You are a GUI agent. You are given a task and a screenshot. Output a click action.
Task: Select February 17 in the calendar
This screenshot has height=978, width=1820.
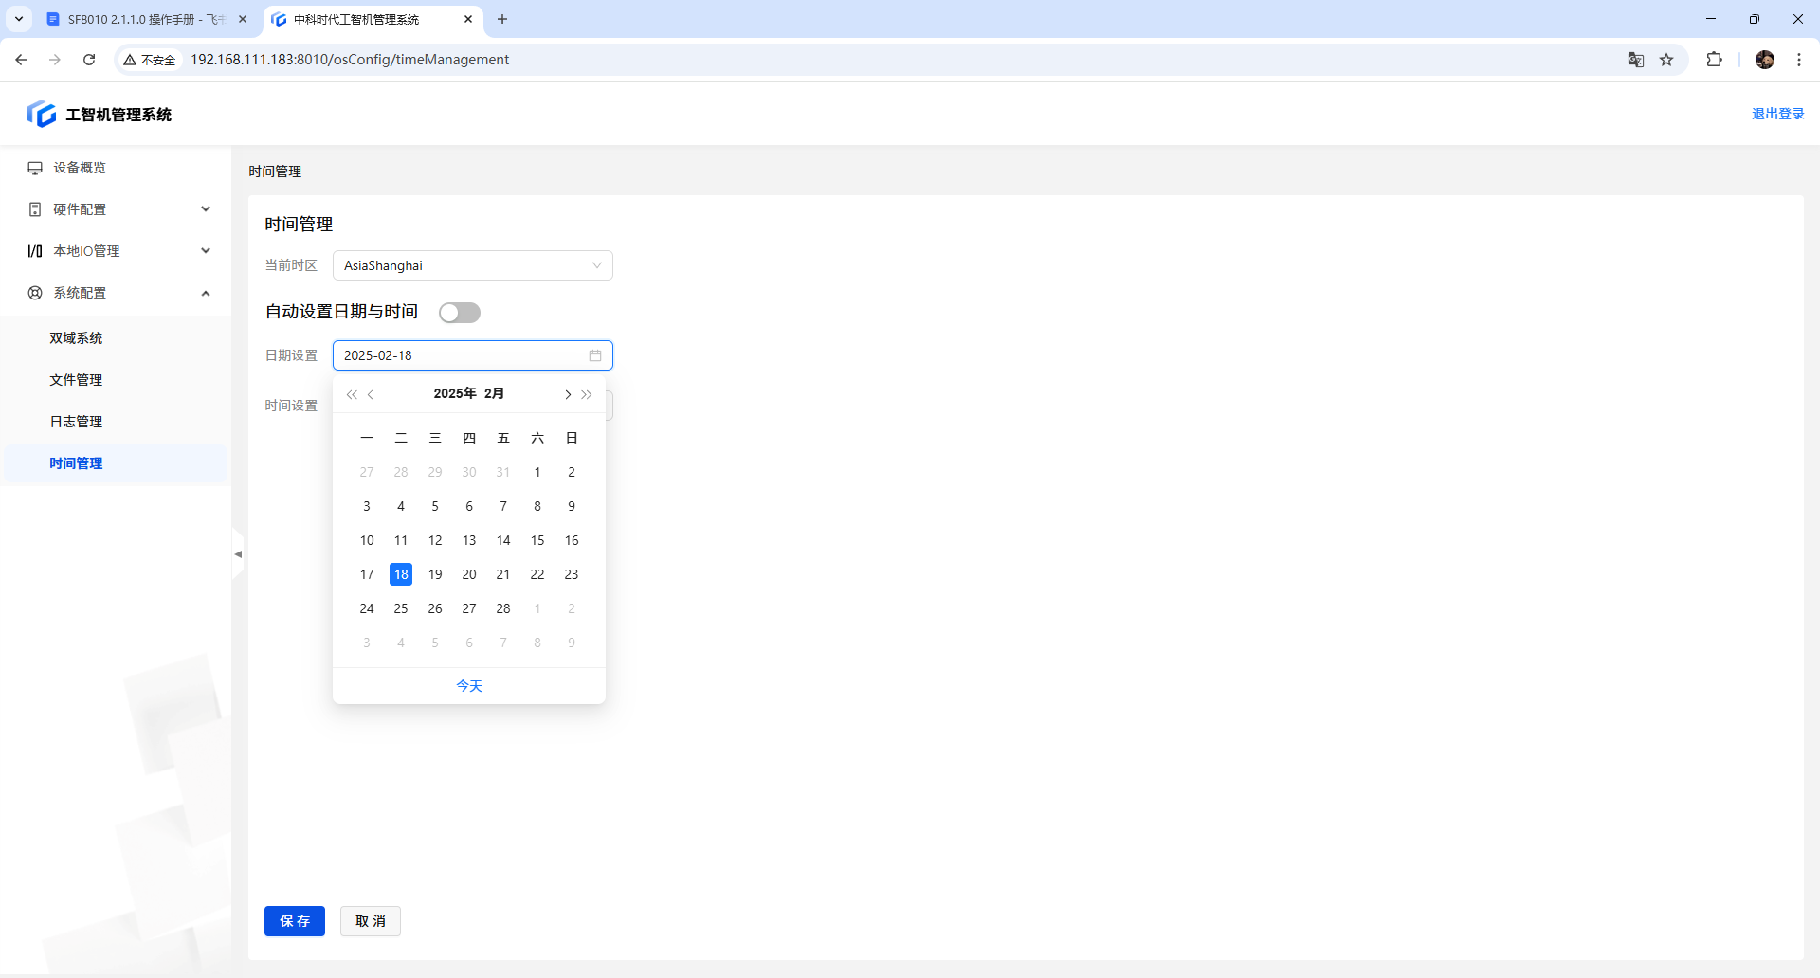[367, 574]
